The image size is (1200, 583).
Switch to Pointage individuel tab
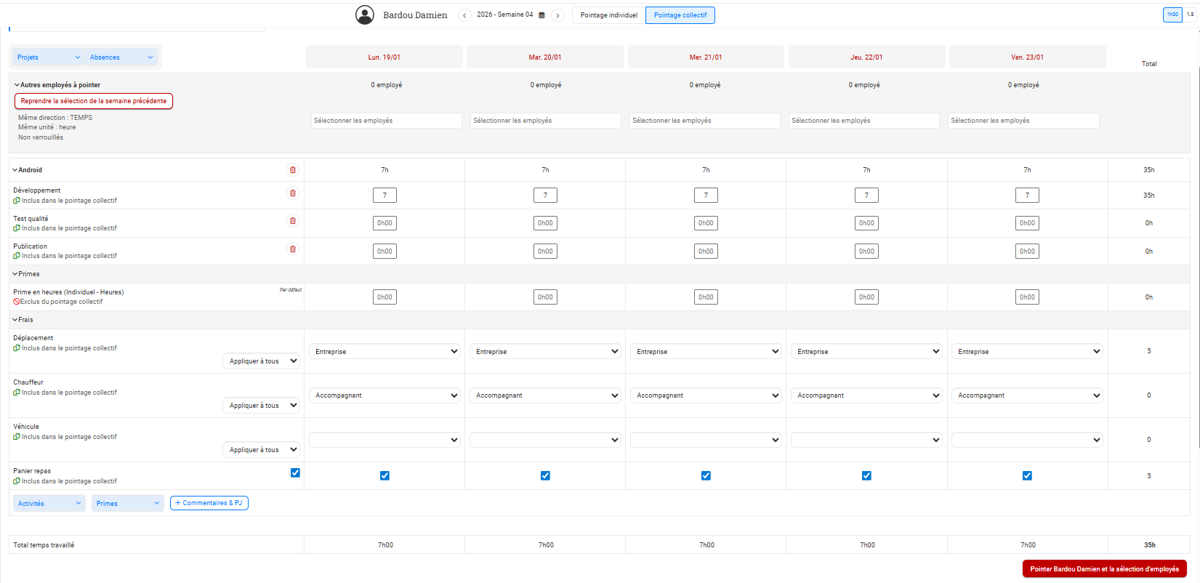coord(609,15)
